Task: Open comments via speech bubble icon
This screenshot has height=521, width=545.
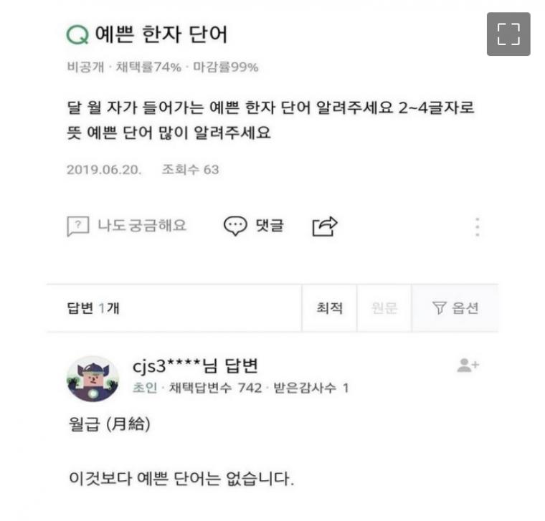Action: click(235, 226)
